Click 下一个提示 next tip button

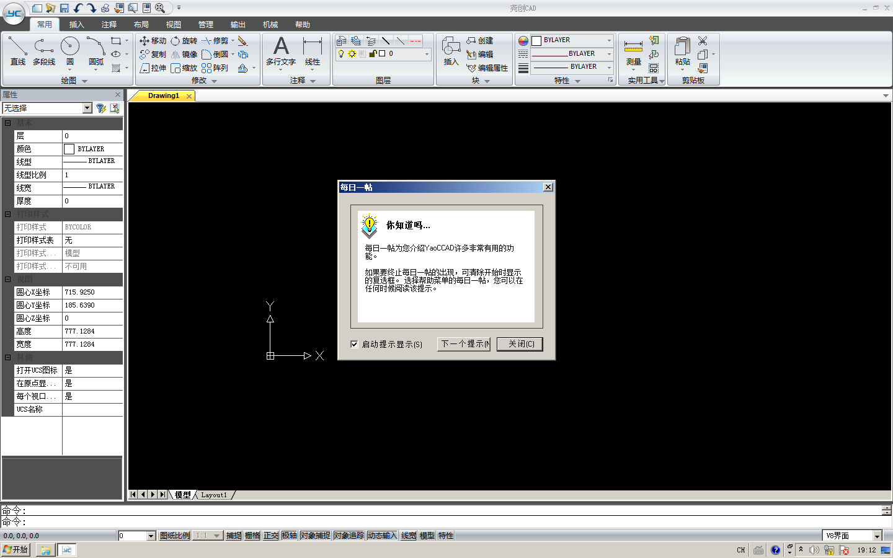tap(464, 344)
